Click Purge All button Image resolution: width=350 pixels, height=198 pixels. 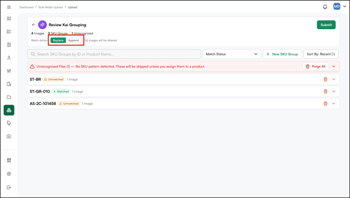(x=316, y=66)
